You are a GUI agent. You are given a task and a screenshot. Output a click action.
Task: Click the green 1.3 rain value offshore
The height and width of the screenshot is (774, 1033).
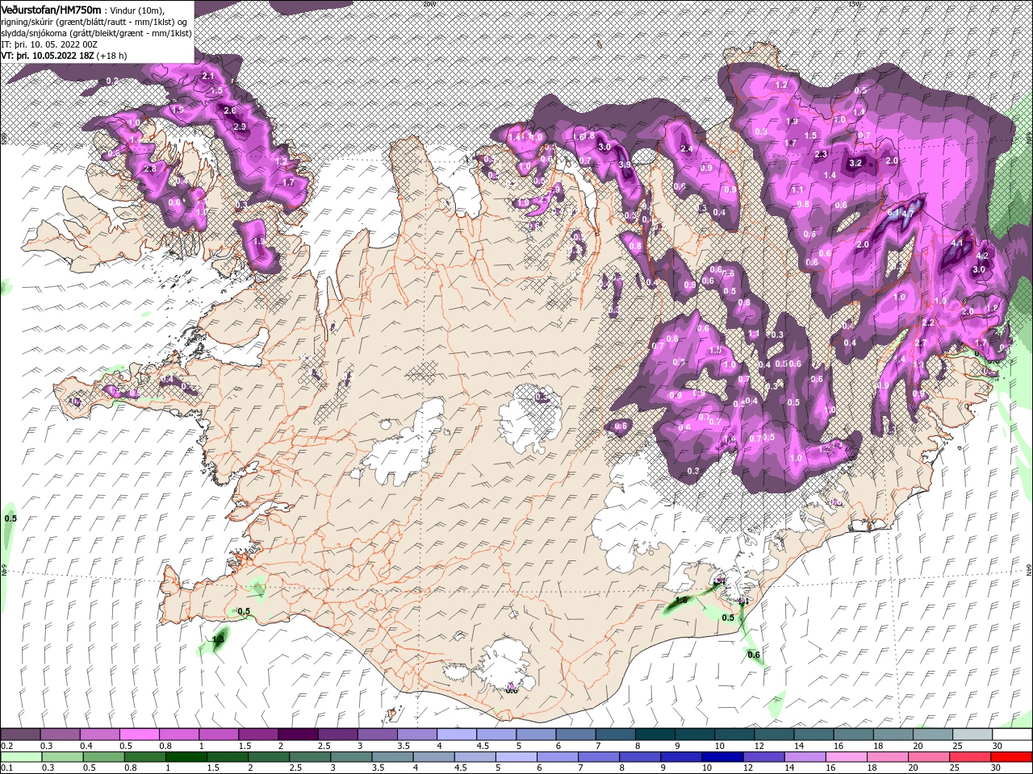pyautogui.click(x=217, y=640)
